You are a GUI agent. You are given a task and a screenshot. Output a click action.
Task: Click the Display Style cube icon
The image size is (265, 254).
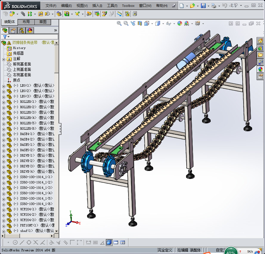[x=158, y=23]
